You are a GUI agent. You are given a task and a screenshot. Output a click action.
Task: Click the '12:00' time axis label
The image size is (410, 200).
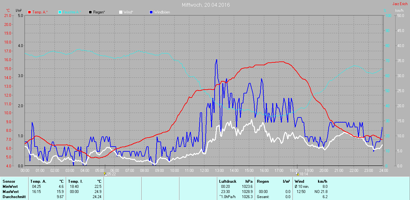(x=204, y=170)
